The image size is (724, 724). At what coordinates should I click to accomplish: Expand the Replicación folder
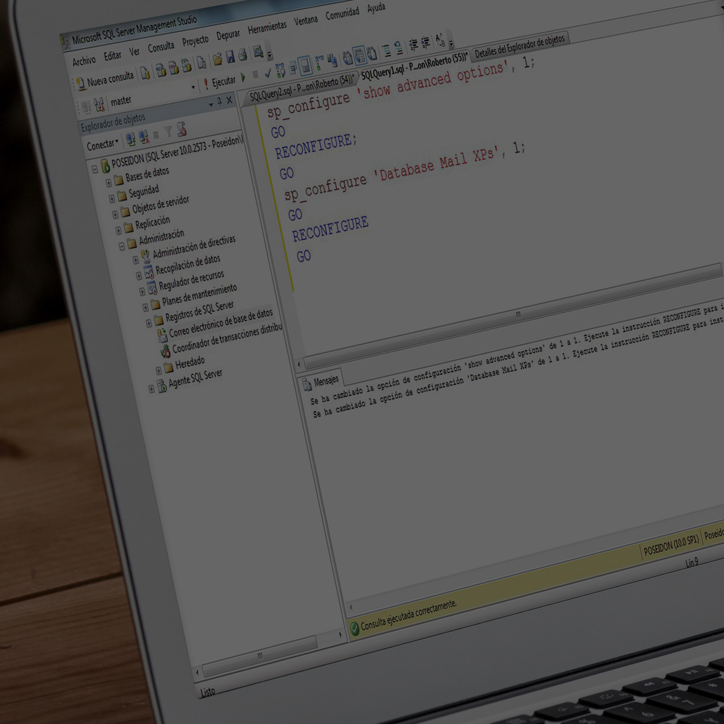point(118,230)
